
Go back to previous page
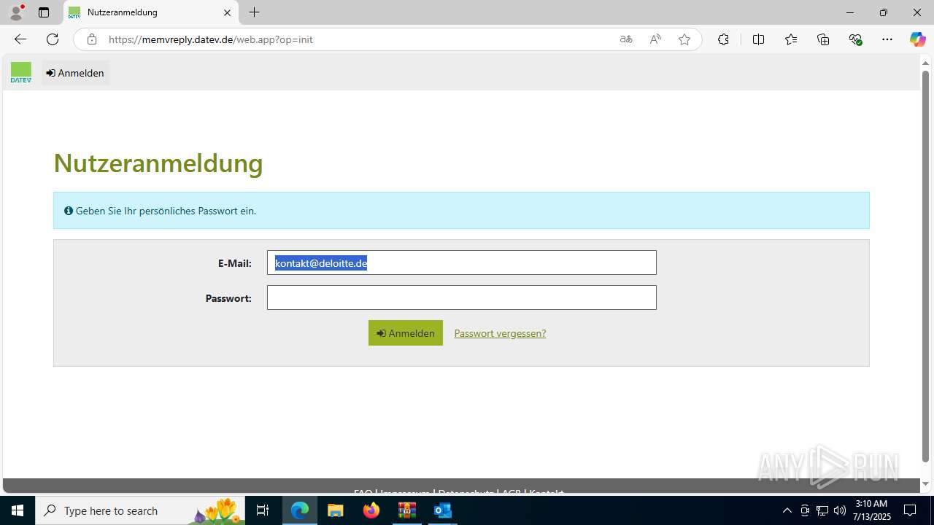click(20, 39)
